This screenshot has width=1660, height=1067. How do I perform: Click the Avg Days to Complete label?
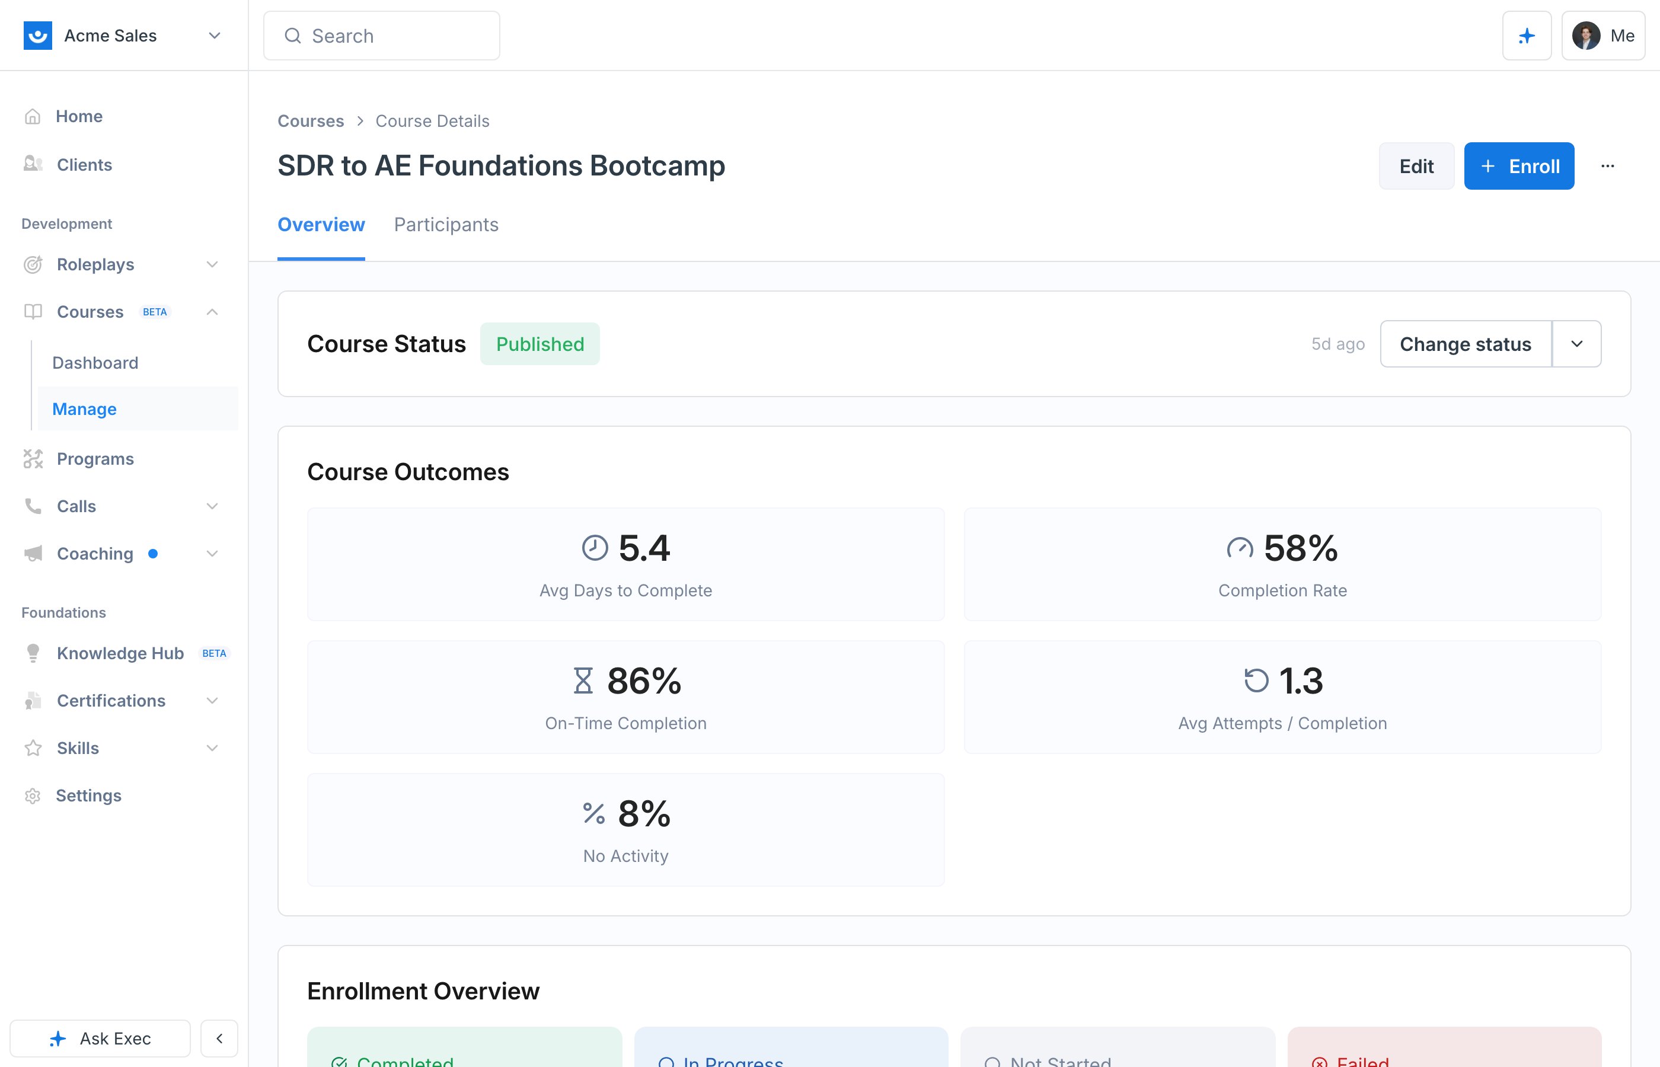[x=625, y=590]
